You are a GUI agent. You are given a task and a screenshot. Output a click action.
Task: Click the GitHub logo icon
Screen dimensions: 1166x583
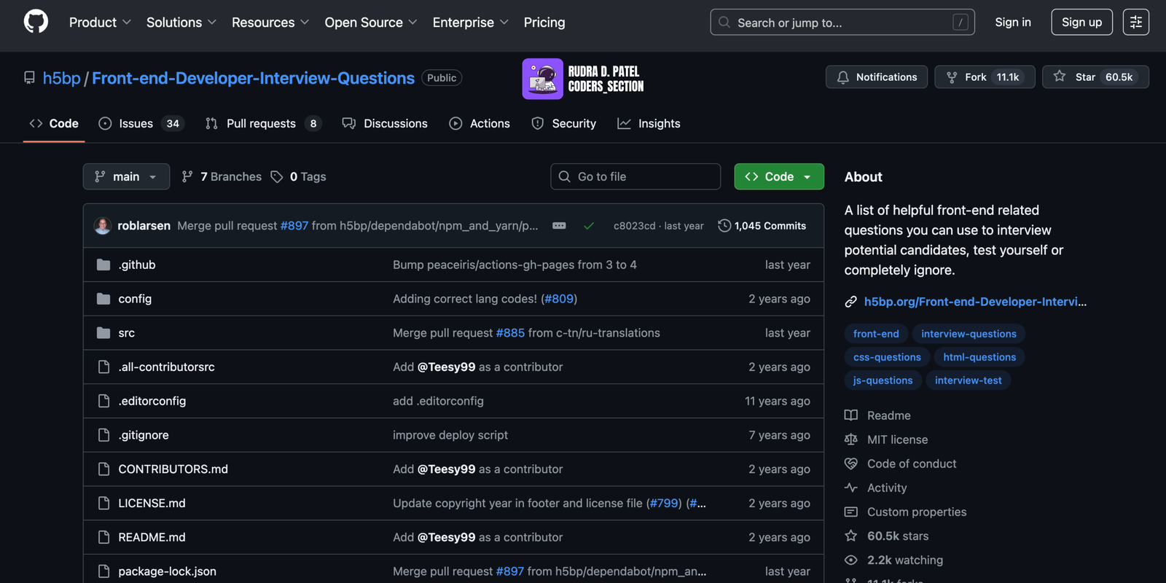click(x=36, y=22)
